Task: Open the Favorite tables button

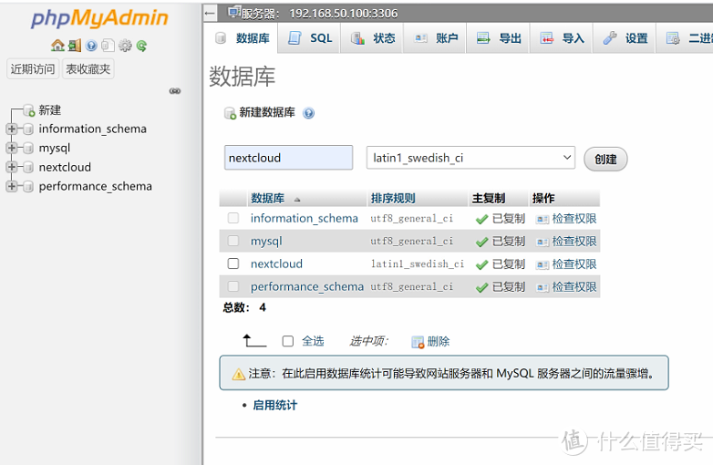Action: pyautogui.click(x=88, y=69)
